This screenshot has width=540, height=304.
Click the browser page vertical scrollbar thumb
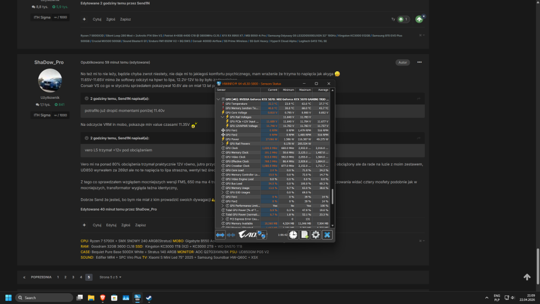pos(538,266)
